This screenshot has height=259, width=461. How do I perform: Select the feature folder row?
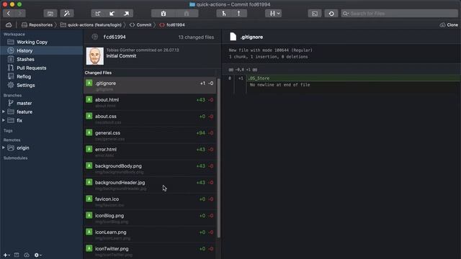click(42, 112)
